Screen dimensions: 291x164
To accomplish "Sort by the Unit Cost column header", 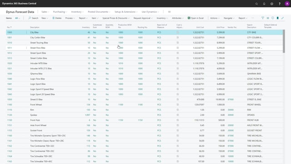I will (200, 27).
